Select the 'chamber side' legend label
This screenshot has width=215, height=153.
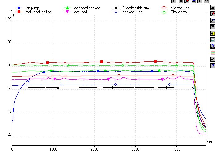pyautogui.click(x=133, y=12)
